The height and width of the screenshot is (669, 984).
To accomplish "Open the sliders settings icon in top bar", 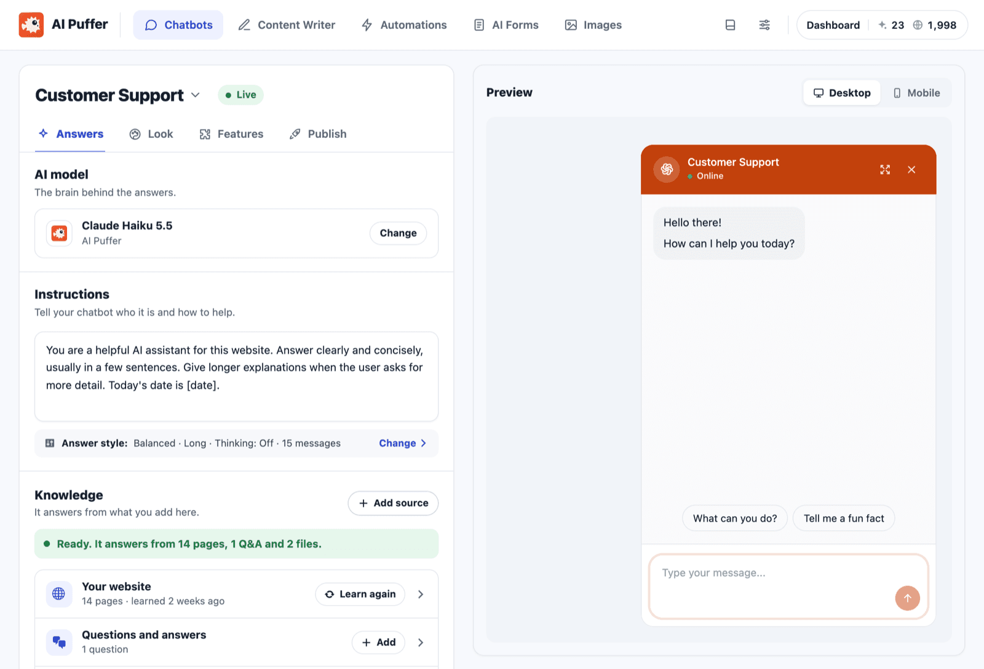I will point(764,25).
